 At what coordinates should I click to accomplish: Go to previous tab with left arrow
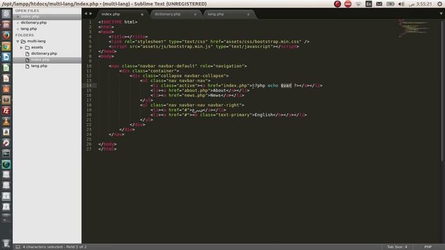[86, 13]
